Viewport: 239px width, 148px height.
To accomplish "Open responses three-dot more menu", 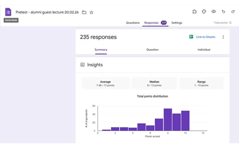I will (223, 37).
